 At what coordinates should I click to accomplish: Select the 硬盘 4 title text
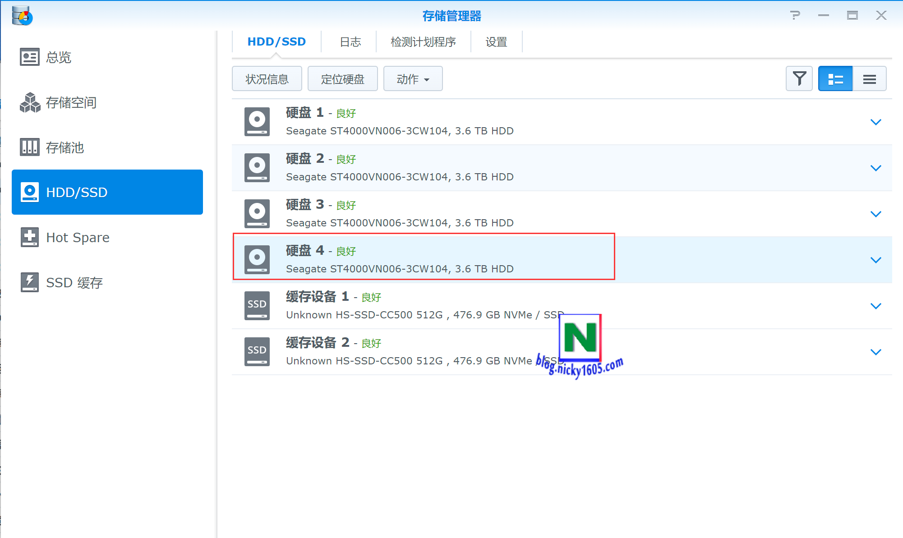305,251
